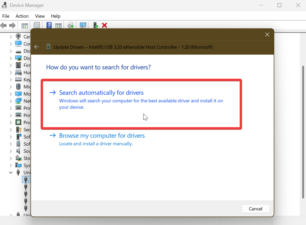The height and width of the screenshot is (225, 306).
Task: Expand the Display adapters tree node
Action: [x=11, y=58]
